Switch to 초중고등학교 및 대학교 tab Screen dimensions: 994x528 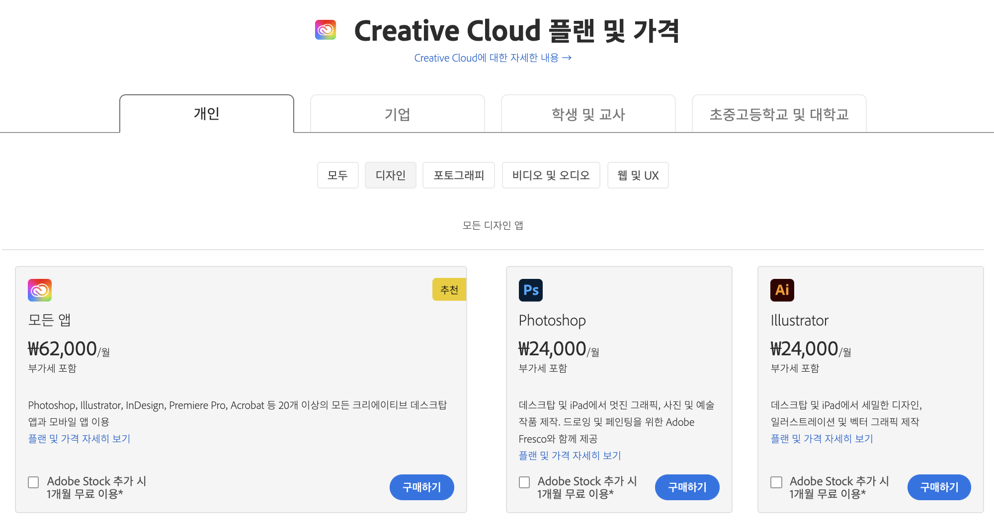tap(779, 114)
